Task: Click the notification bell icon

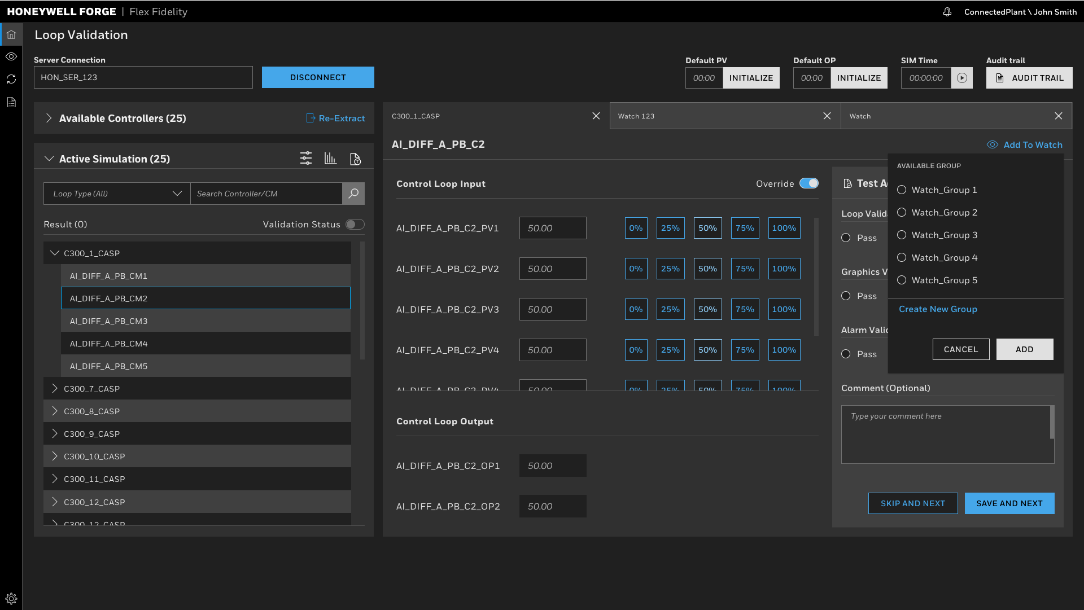Action: click(948, 11)
